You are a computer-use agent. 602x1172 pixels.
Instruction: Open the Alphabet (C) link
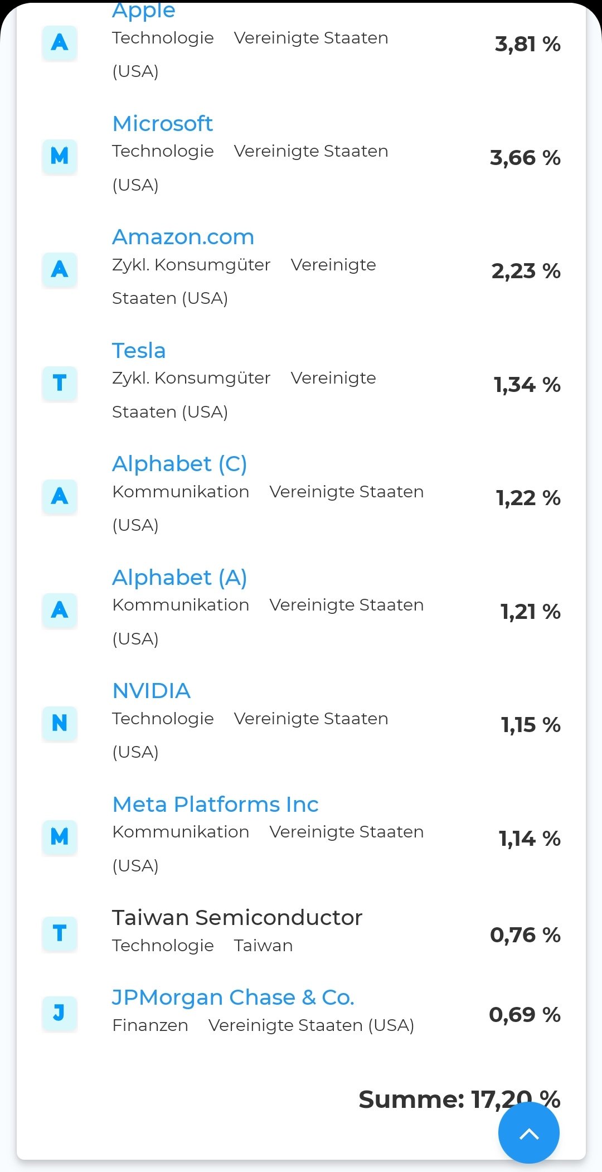[179, 464]
